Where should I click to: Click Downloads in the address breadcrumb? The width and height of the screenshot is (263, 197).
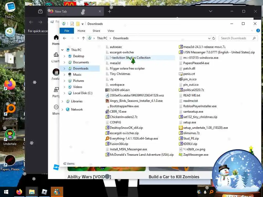[x=121, y=38]
